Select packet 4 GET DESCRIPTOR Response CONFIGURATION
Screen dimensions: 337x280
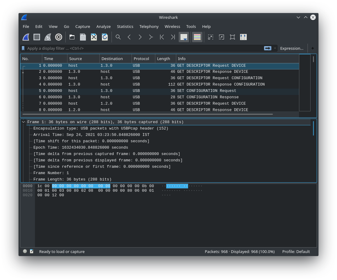[x=160, y=84]
